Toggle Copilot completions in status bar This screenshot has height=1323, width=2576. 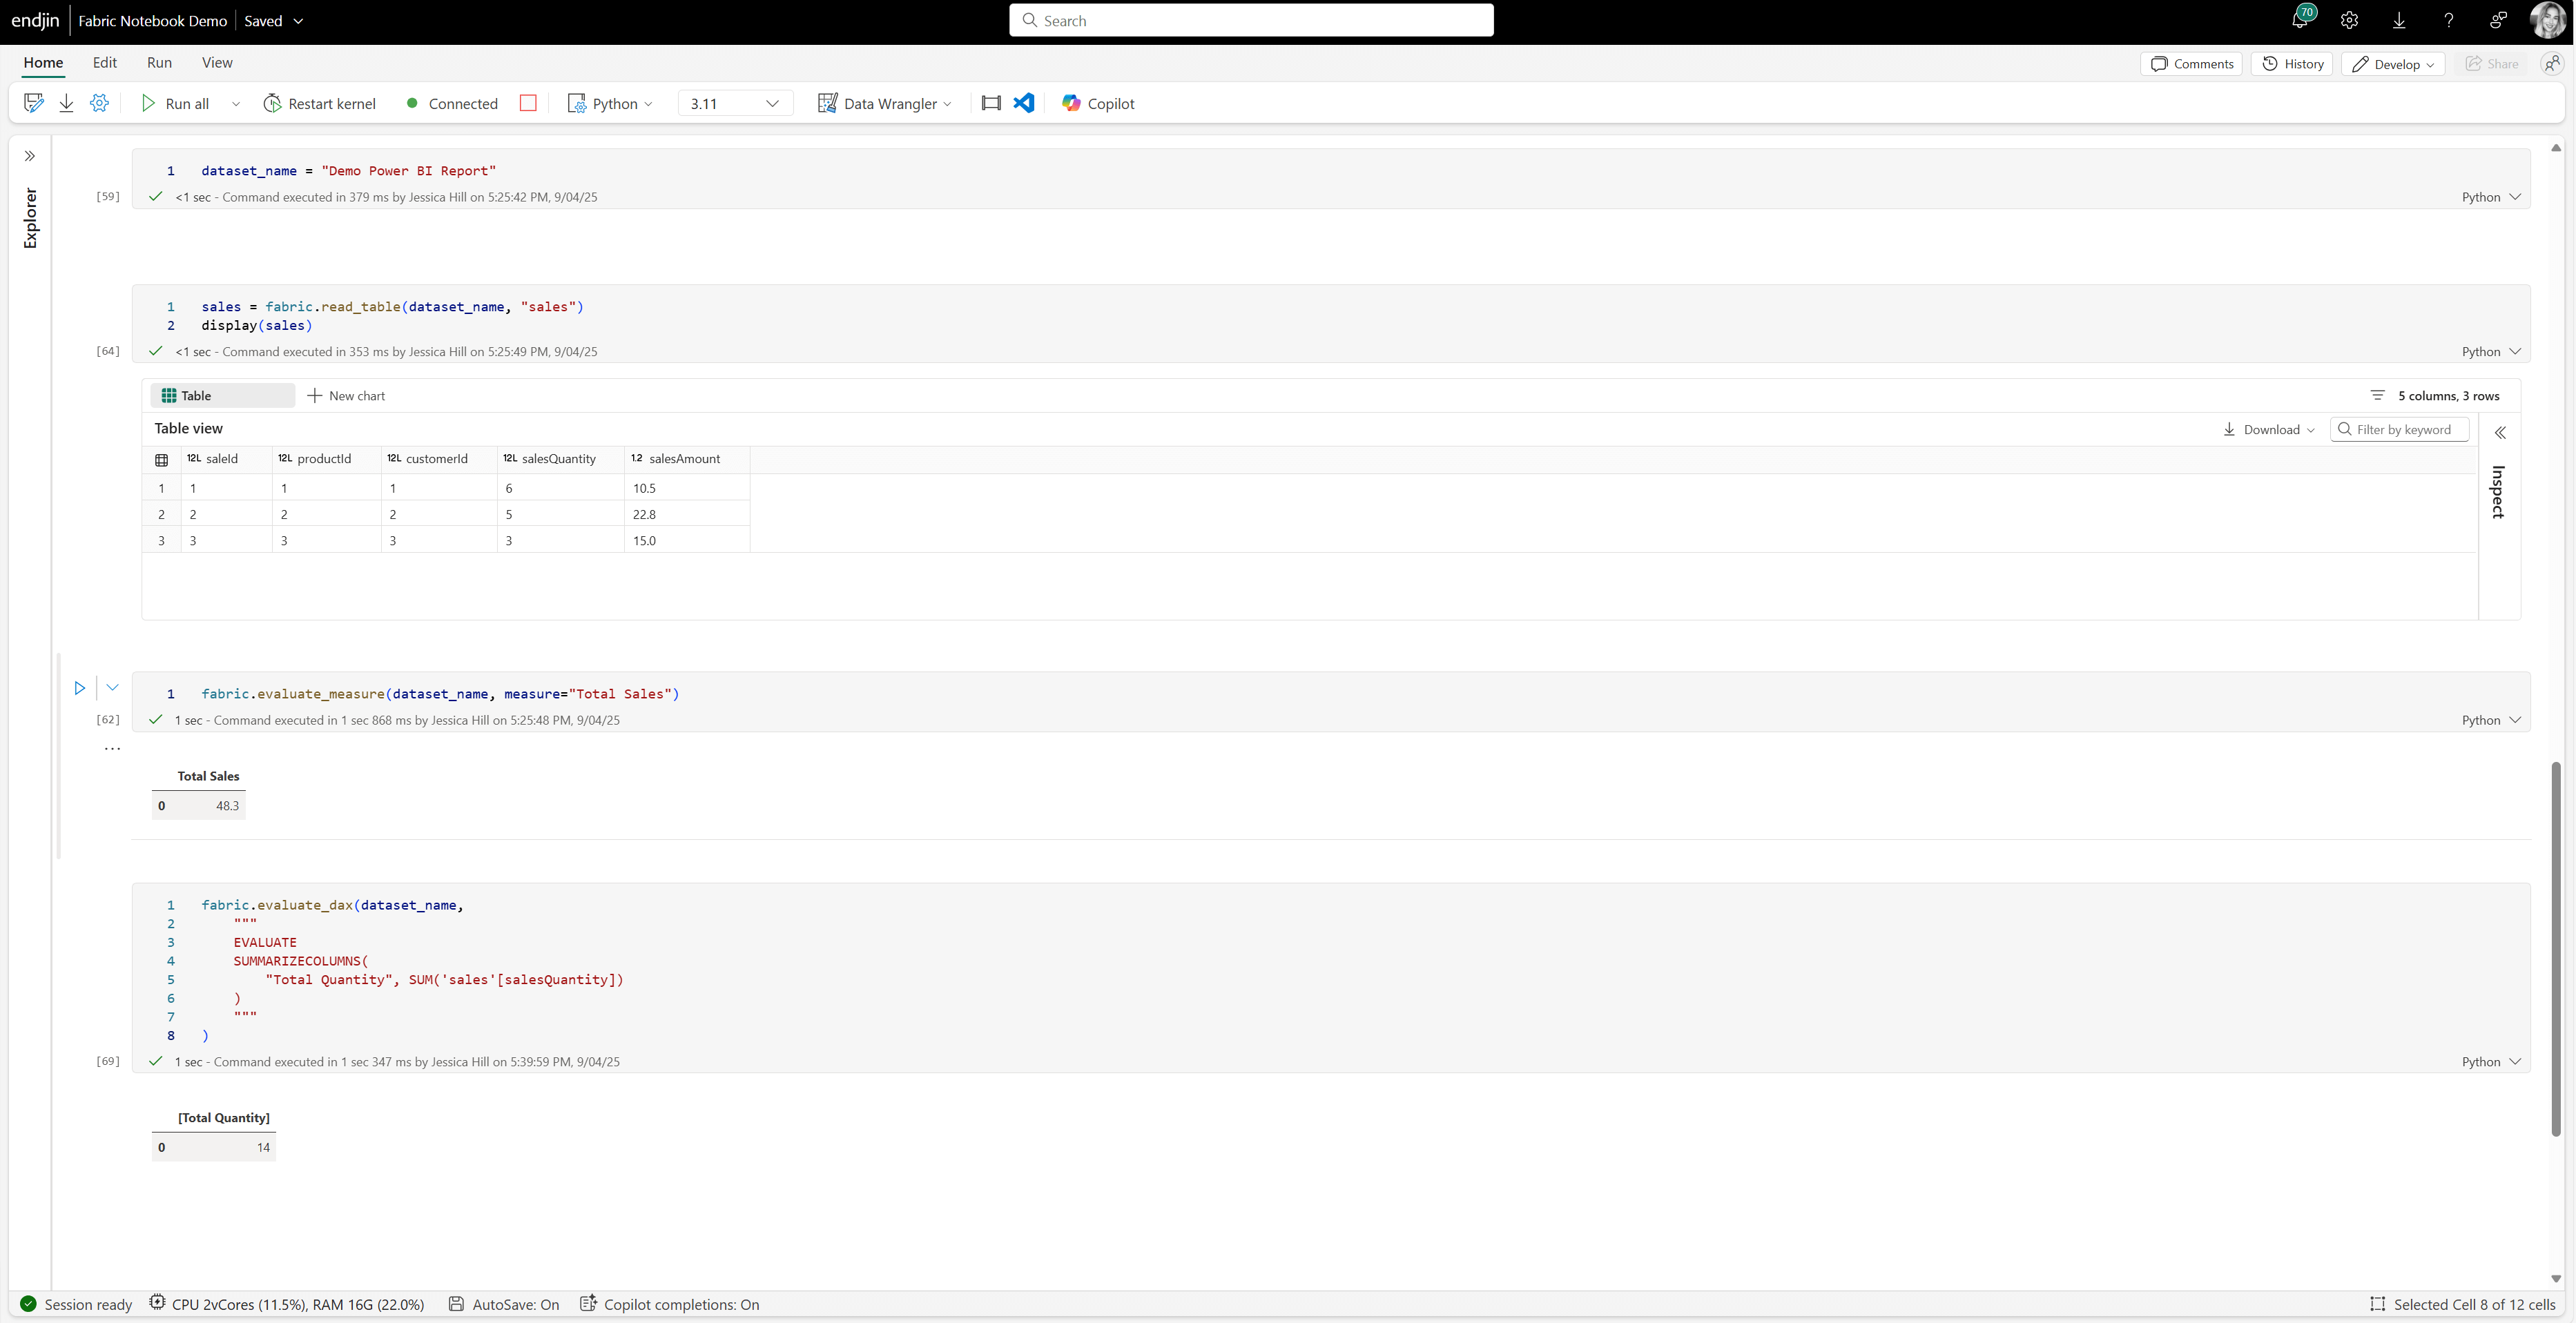(x=670, y=1304)
